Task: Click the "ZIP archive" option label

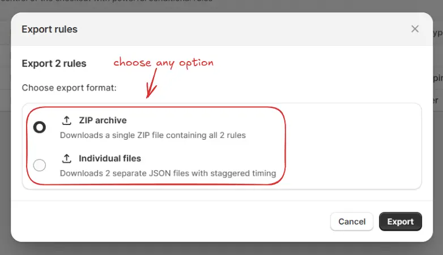Action: [103, 120]
